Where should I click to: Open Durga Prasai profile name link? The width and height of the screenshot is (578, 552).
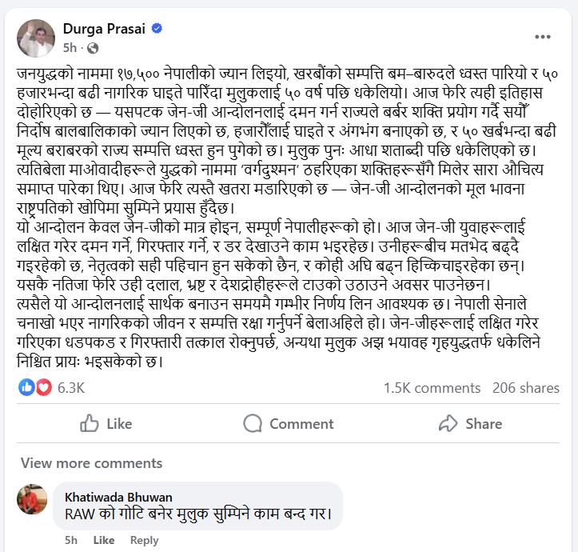(x=106, y=30)
